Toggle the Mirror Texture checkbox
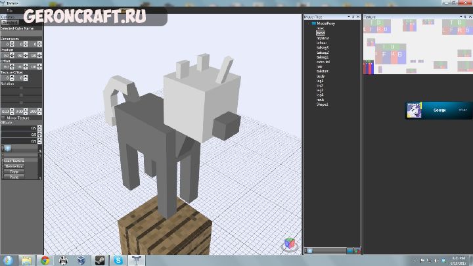 tap(3, 118)
